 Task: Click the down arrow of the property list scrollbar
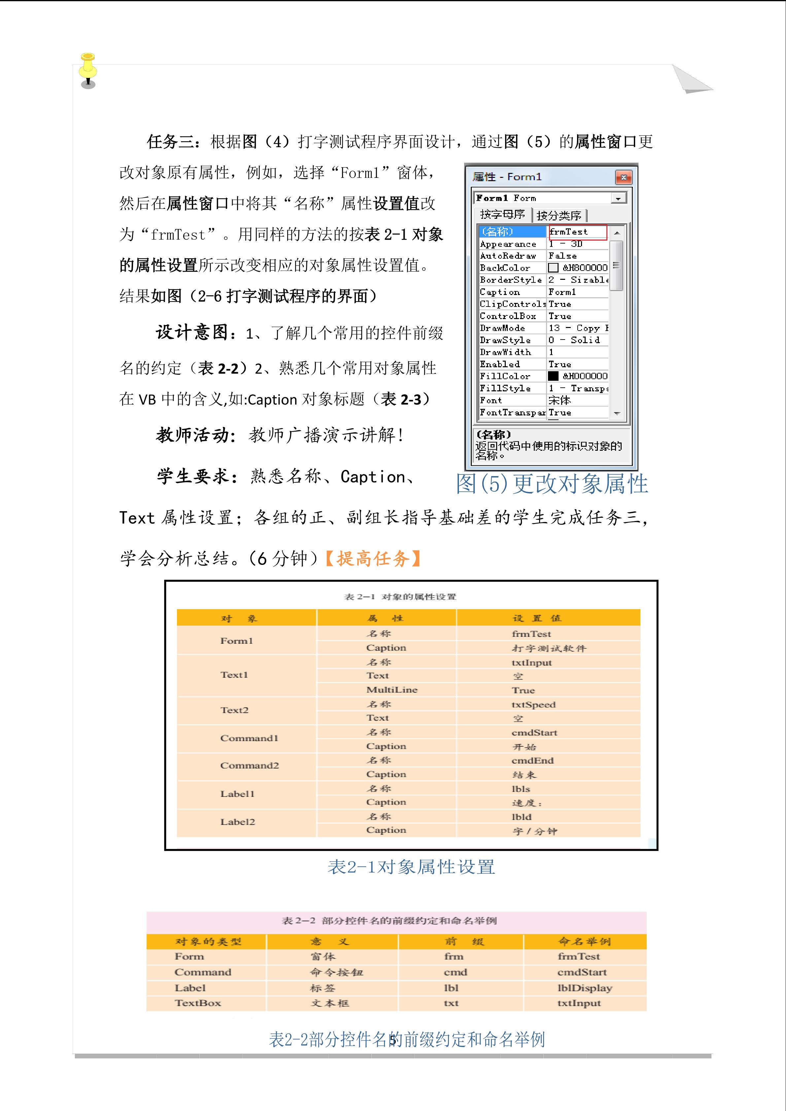[617, 414]
